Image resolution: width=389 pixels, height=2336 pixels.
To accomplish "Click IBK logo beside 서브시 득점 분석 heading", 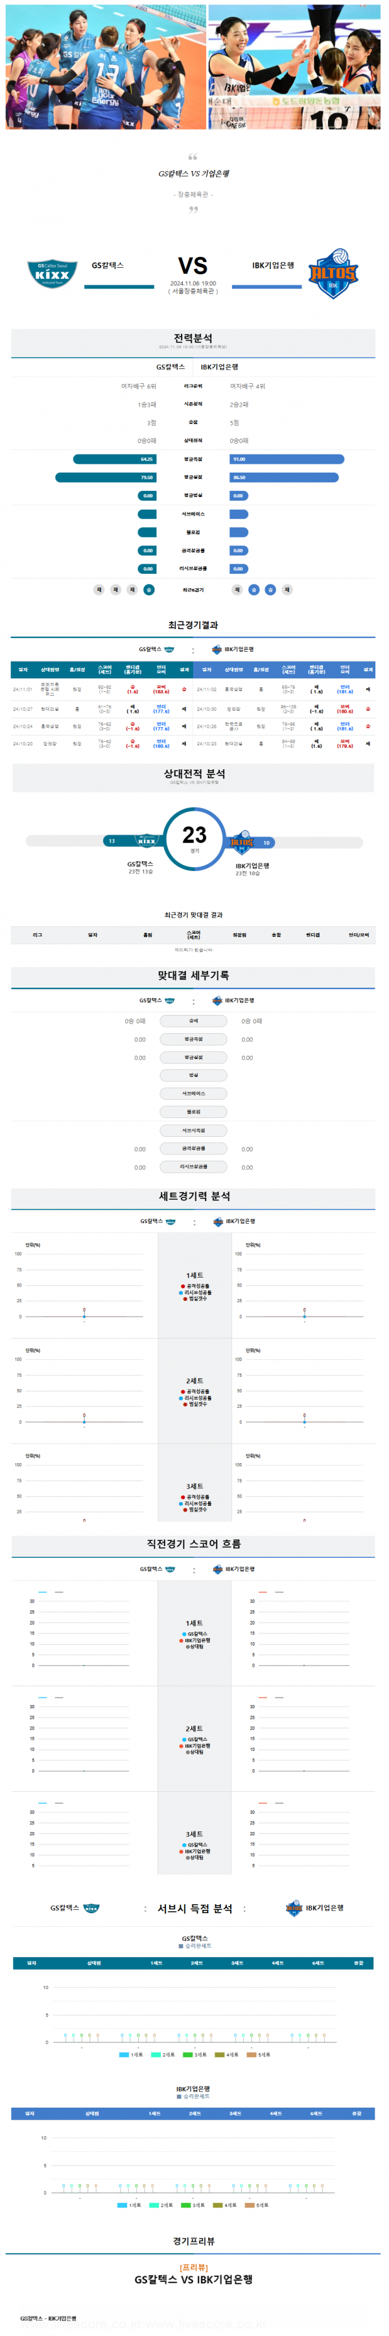I will (294, 1908).
